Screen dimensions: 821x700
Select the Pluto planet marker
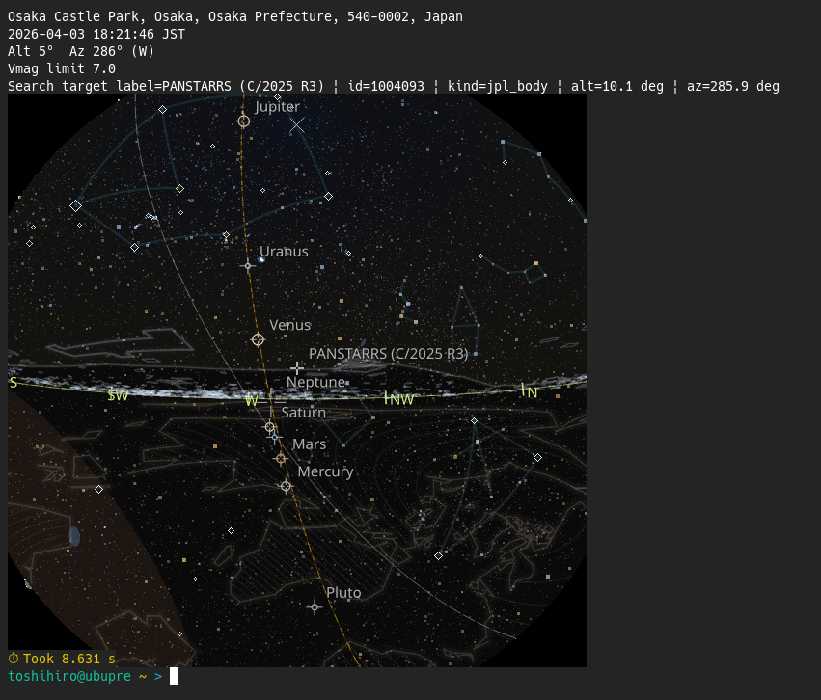pyautogui.click(x=315, y=606)
